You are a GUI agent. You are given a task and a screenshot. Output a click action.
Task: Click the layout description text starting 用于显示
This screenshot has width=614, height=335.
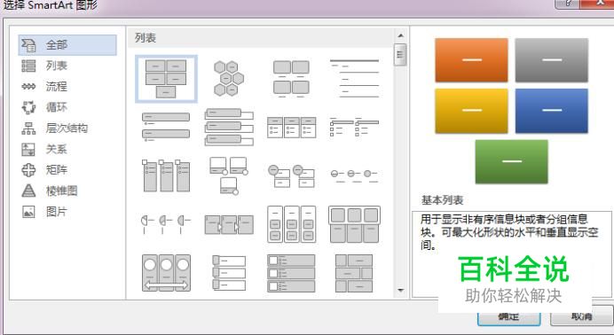[509, 232]
